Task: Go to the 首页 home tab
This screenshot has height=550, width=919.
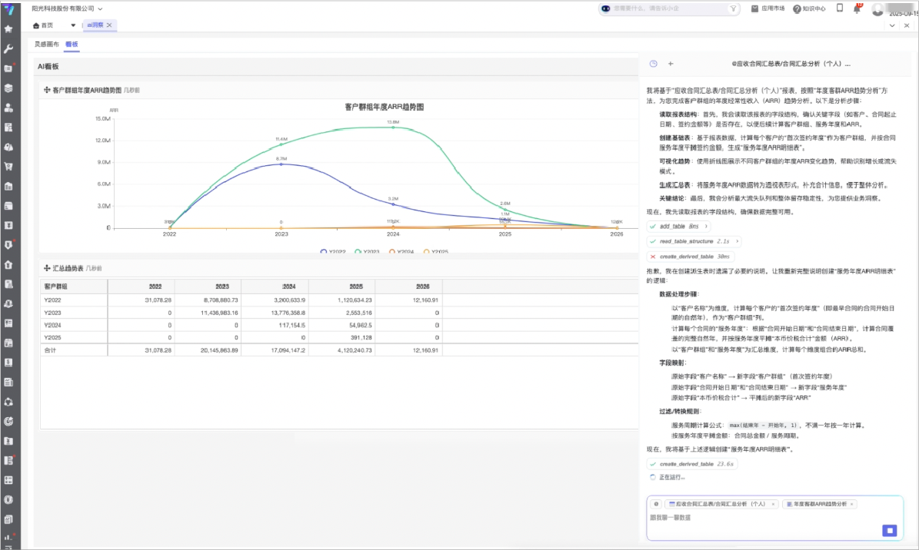Action: [x=48, y=25]
